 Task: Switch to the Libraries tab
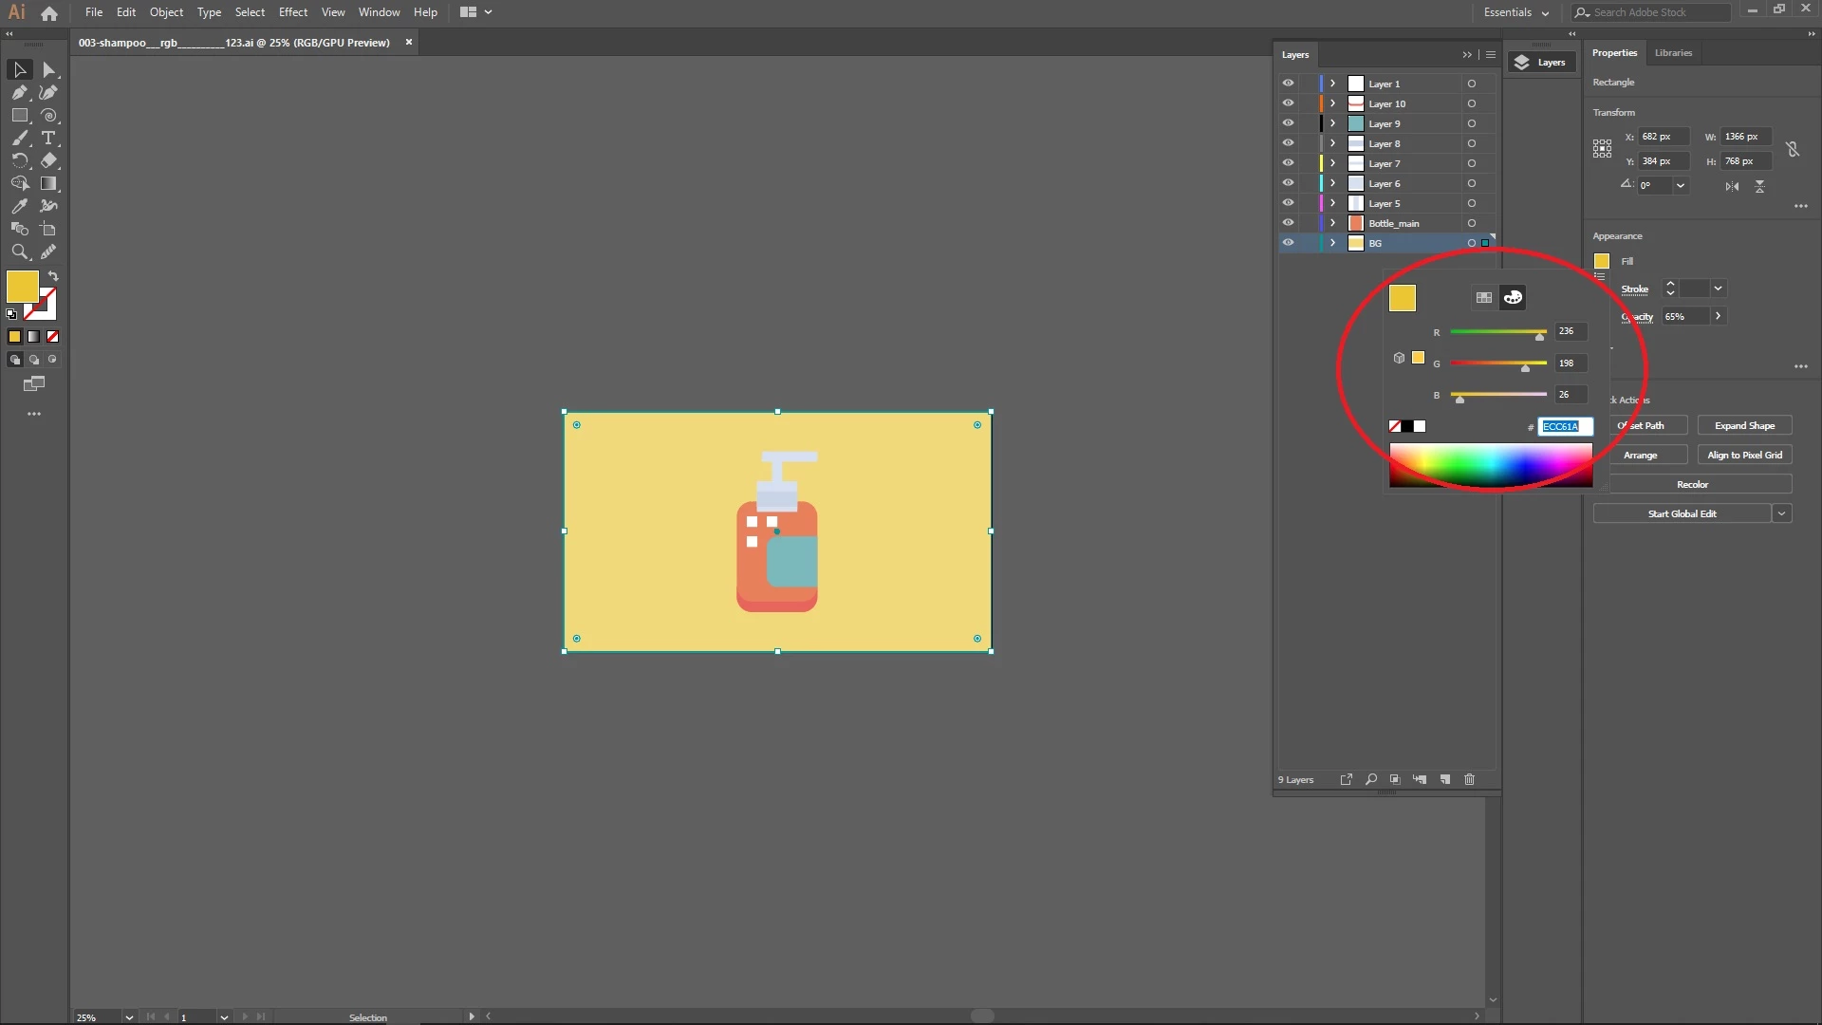1673,53
